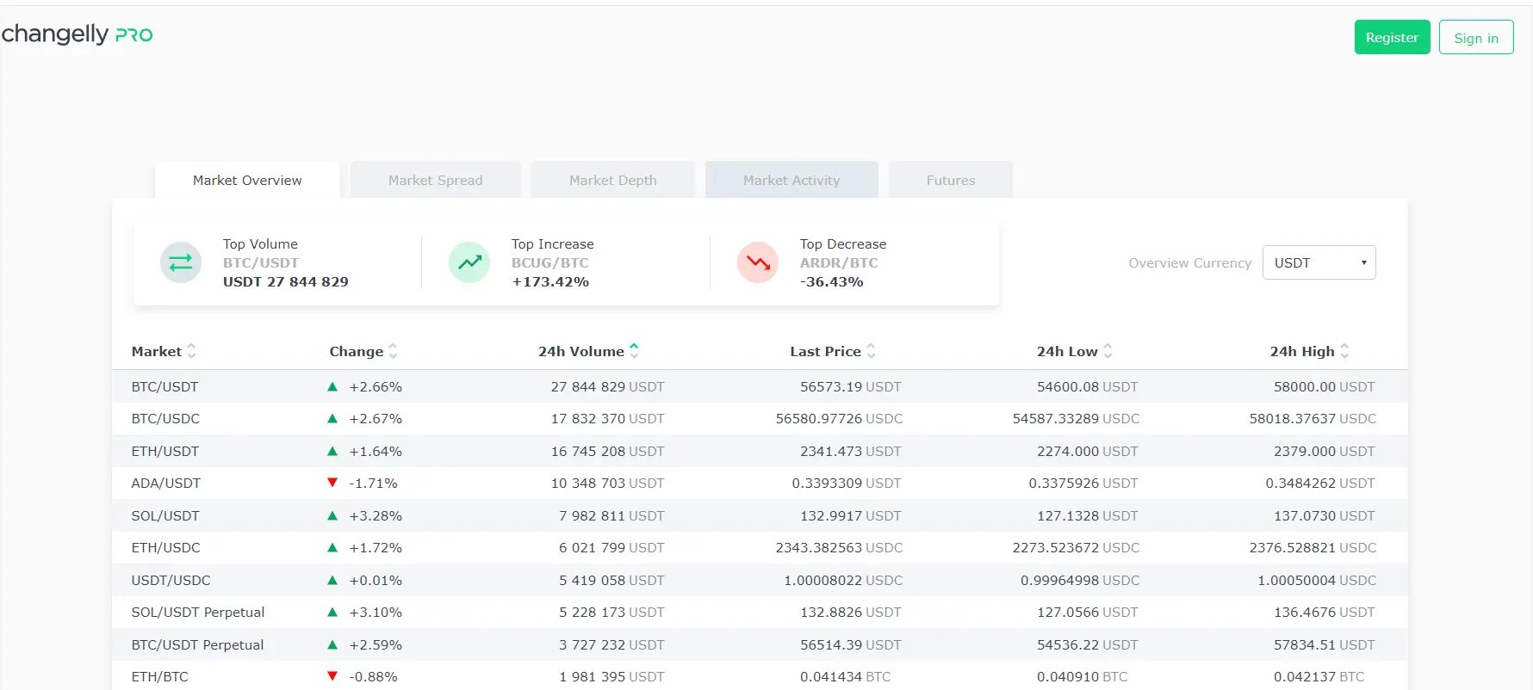
Task: Open the Overview Currency USDT dropdown
Action: pyautogui.click(x=1319, y=262)
